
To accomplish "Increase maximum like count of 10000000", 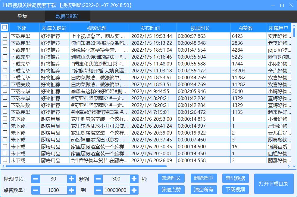I will [x=134, y=190].
